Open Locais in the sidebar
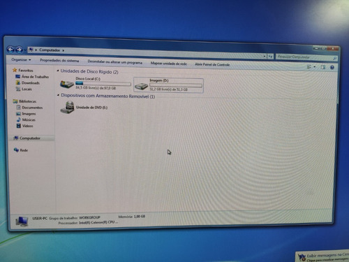The width and height of the screenshot is (349, 262). pyautogui.click(x=27, y=89)
